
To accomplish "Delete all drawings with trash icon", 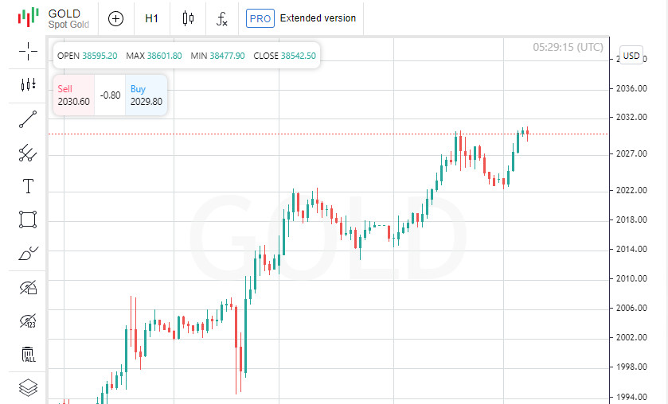I will 28,354.
